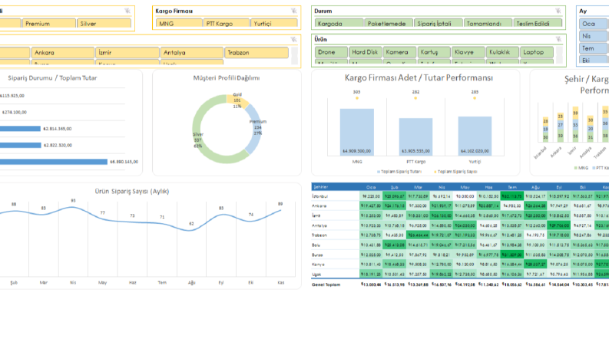Screen dimensions: 609x342
Task: Select Trabzon row label in pivot table
Action: click(319, 235)
